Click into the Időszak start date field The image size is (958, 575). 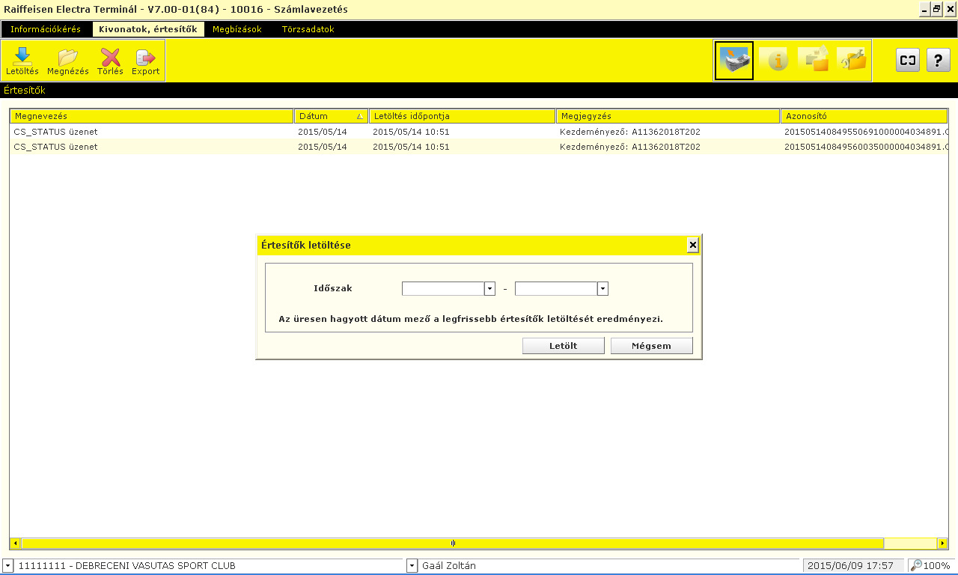(x=443, y=289)
